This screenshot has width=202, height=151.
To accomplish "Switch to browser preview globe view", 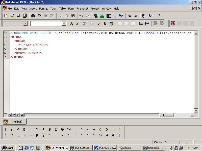I will [22, 115].
